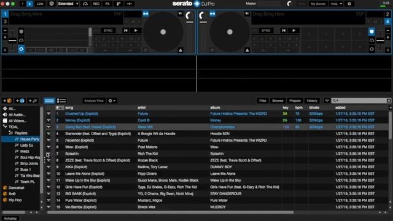Image resolution: width=393 pixels, height=221 pixels.
Task: Click the Analyze Files button
Action: 94,101
